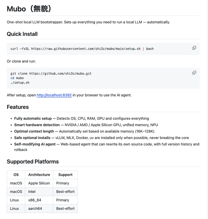Select the Apple Silicon table cell
The image size is (208, 219).
pyautogui.click(x=39, y=183)
